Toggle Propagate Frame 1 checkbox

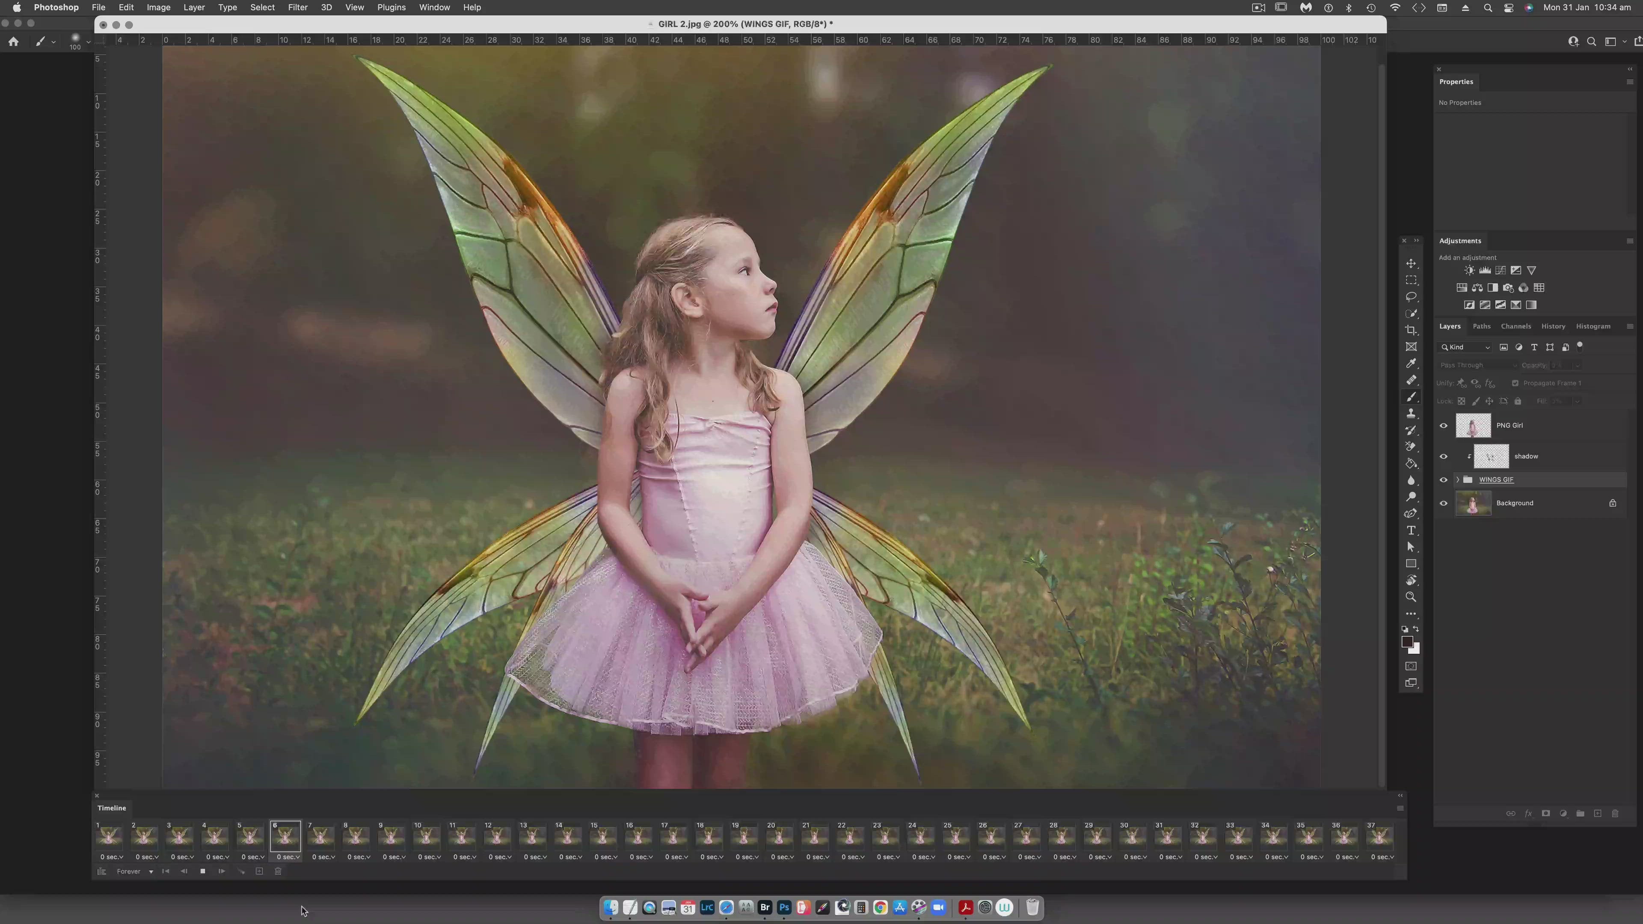point(1515,383)
